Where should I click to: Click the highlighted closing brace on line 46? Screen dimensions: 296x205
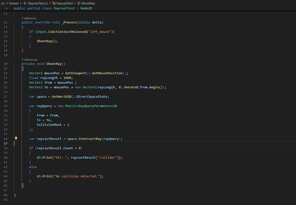click(22, 186)
